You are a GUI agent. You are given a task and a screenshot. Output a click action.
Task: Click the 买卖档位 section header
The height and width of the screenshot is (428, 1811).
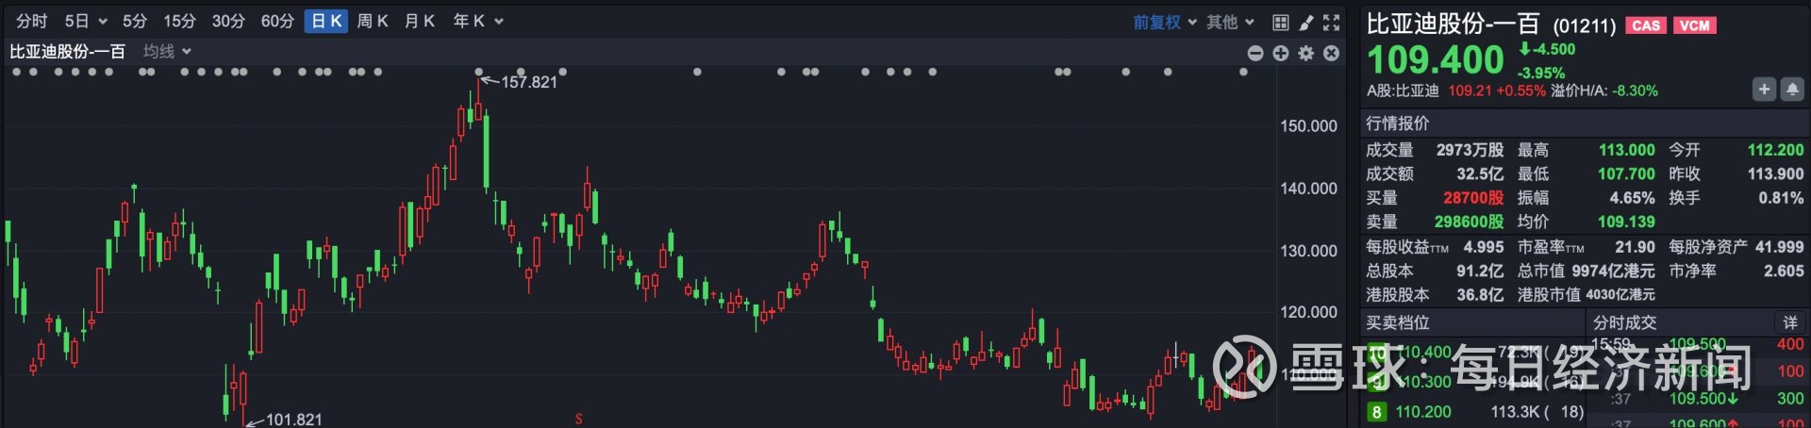point(1398,322)
